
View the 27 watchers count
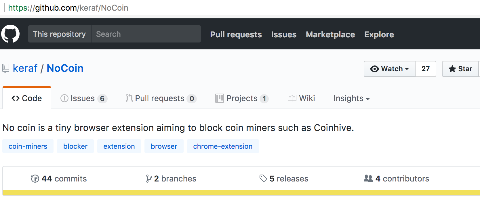point(425,69)
